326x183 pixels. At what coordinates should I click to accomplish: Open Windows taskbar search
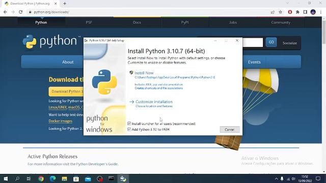(x=17, y=178)
